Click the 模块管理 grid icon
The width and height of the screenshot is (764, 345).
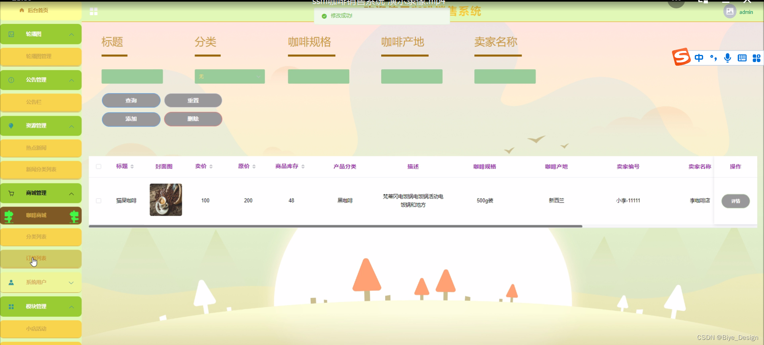[x=11, y=307]
